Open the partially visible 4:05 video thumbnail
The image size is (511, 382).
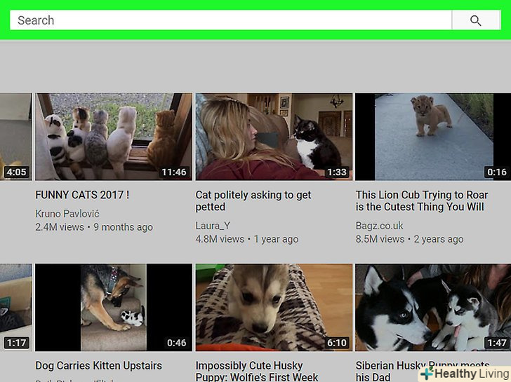pyautogui.click(x=15, y=137)
